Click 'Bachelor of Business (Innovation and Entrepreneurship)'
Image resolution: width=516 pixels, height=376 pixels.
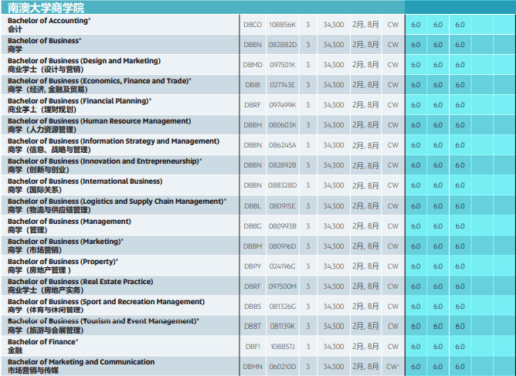pyautogui.click(x=104, y=161)
